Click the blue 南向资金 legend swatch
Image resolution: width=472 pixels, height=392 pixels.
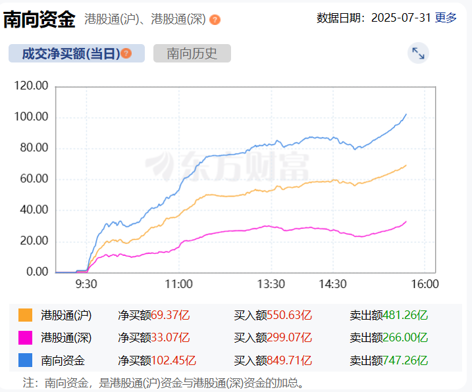pos(25,360)
